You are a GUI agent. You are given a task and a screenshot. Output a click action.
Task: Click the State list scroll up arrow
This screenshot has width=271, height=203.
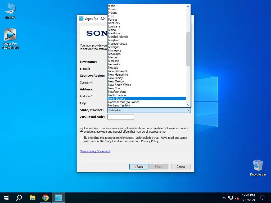[188, 6]
